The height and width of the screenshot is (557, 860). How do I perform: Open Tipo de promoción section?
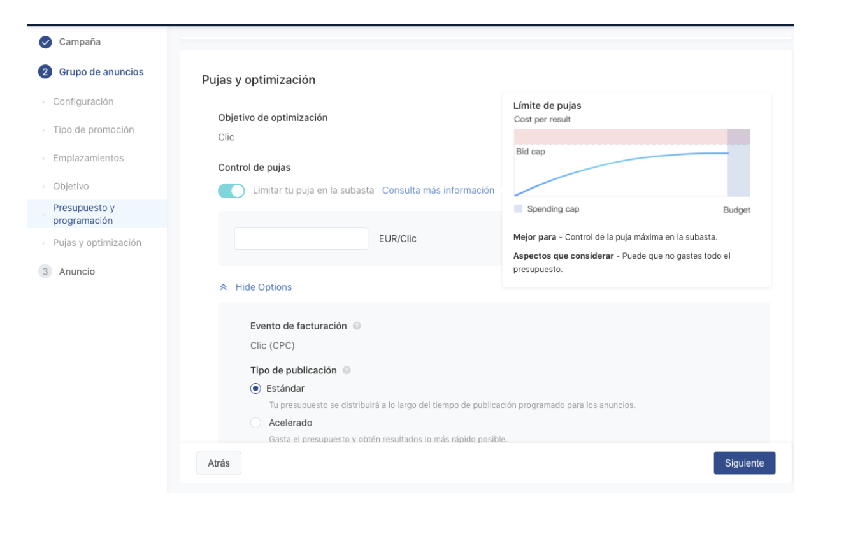click(94, 130)
